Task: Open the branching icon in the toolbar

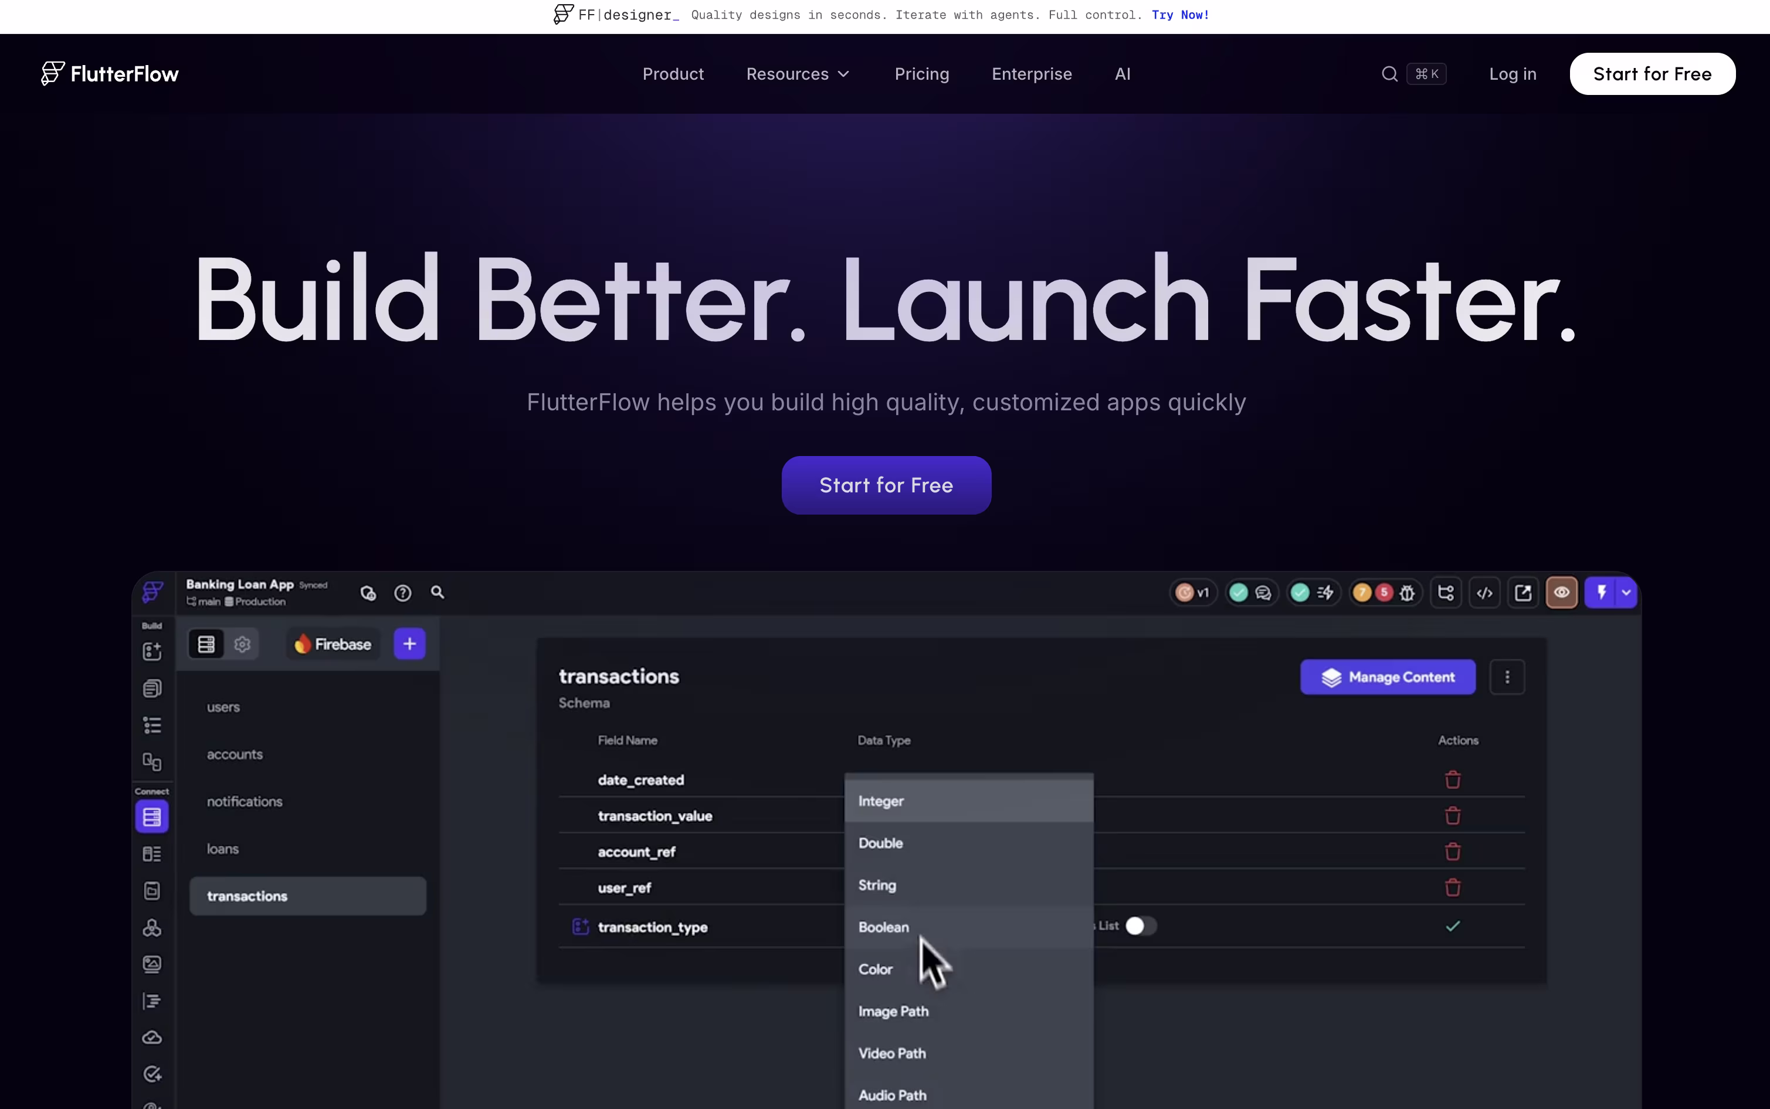Action: point(1446,593)
